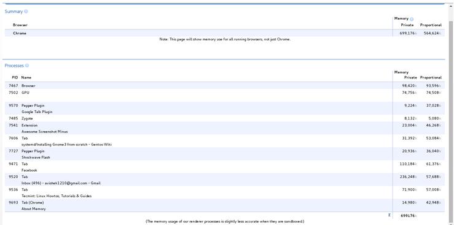The width and height of the screenshot is (454, 225).
Task: Click the Browser process name
Action: [x=28, y=86]
